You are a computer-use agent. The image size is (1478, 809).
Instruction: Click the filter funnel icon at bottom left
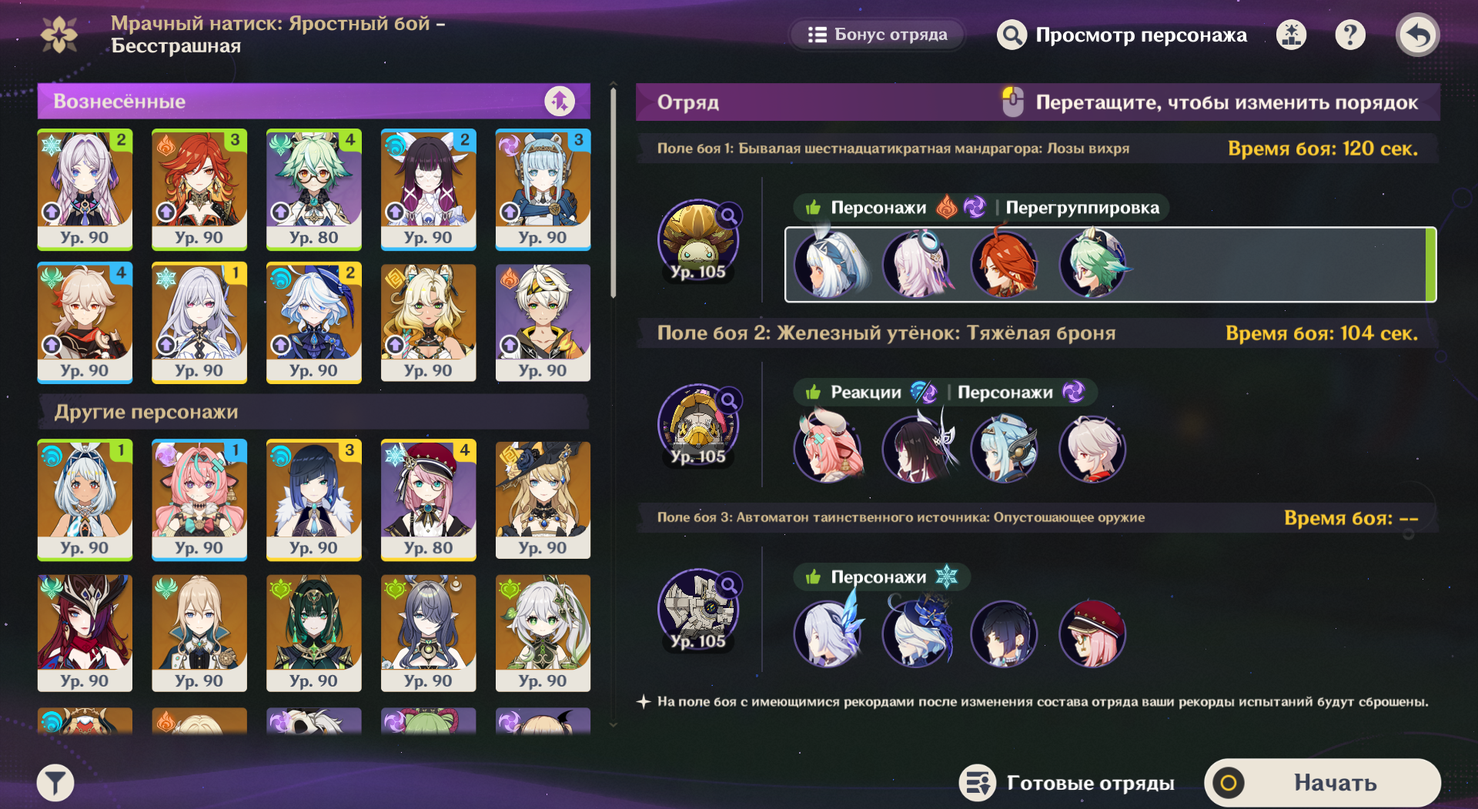click(55, 784)
